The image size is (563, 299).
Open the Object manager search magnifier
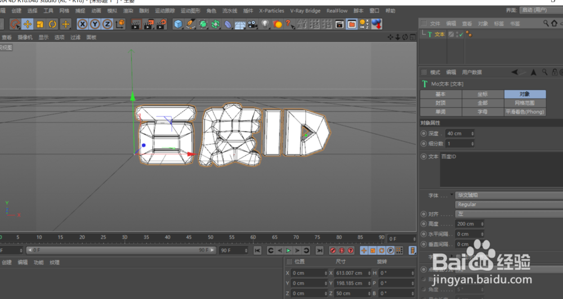pyautogui.click(x=546, y=23)
